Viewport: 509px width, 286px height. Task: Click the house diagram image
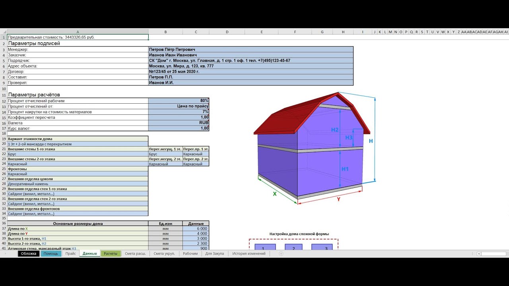[x=314, y=148]
